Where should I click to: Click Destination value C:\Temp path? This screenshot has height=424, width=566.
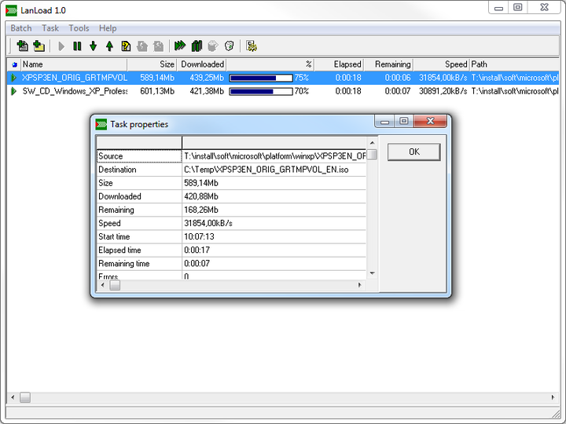(x=266, y=170)
